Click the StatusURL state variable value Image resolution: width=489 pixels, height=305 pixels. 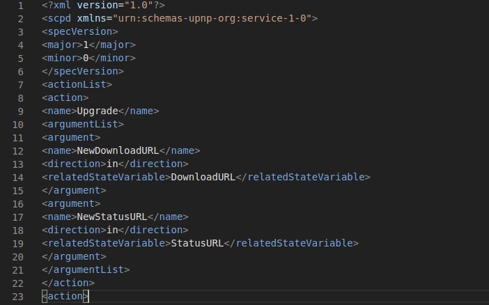click(x=197, y=243)
